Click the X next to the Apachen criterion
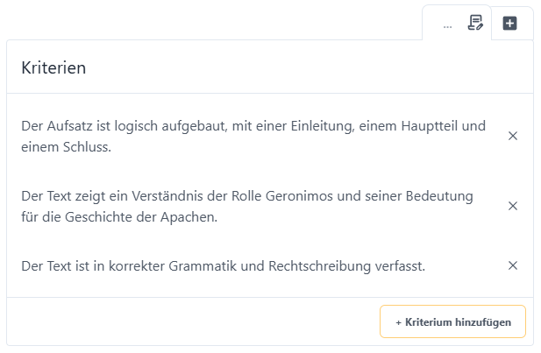541x353 pixels. click(513, 206)
